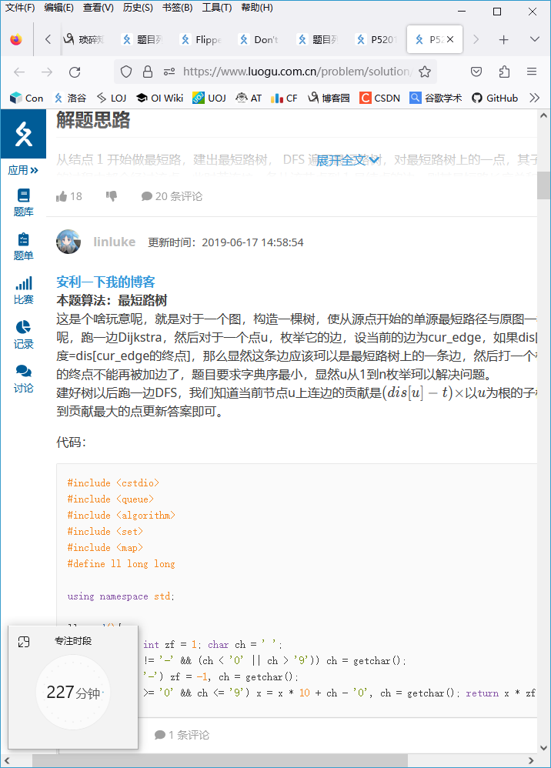The width and height of the screenshot is (551, 768).
Task: Bookmark this page with the star
Action: click(425, 72)
